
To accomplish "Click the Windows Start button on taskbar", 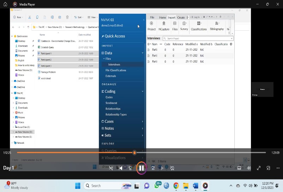I will click(78, 186).
